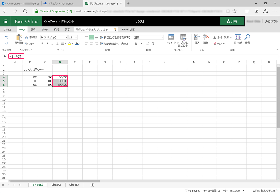
Task: Open the Edge hub menu
Action: tap(247, 11)
